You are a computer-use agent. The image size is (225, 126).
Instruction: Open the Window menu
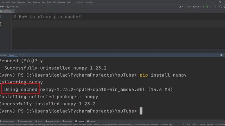click(62, 2)
